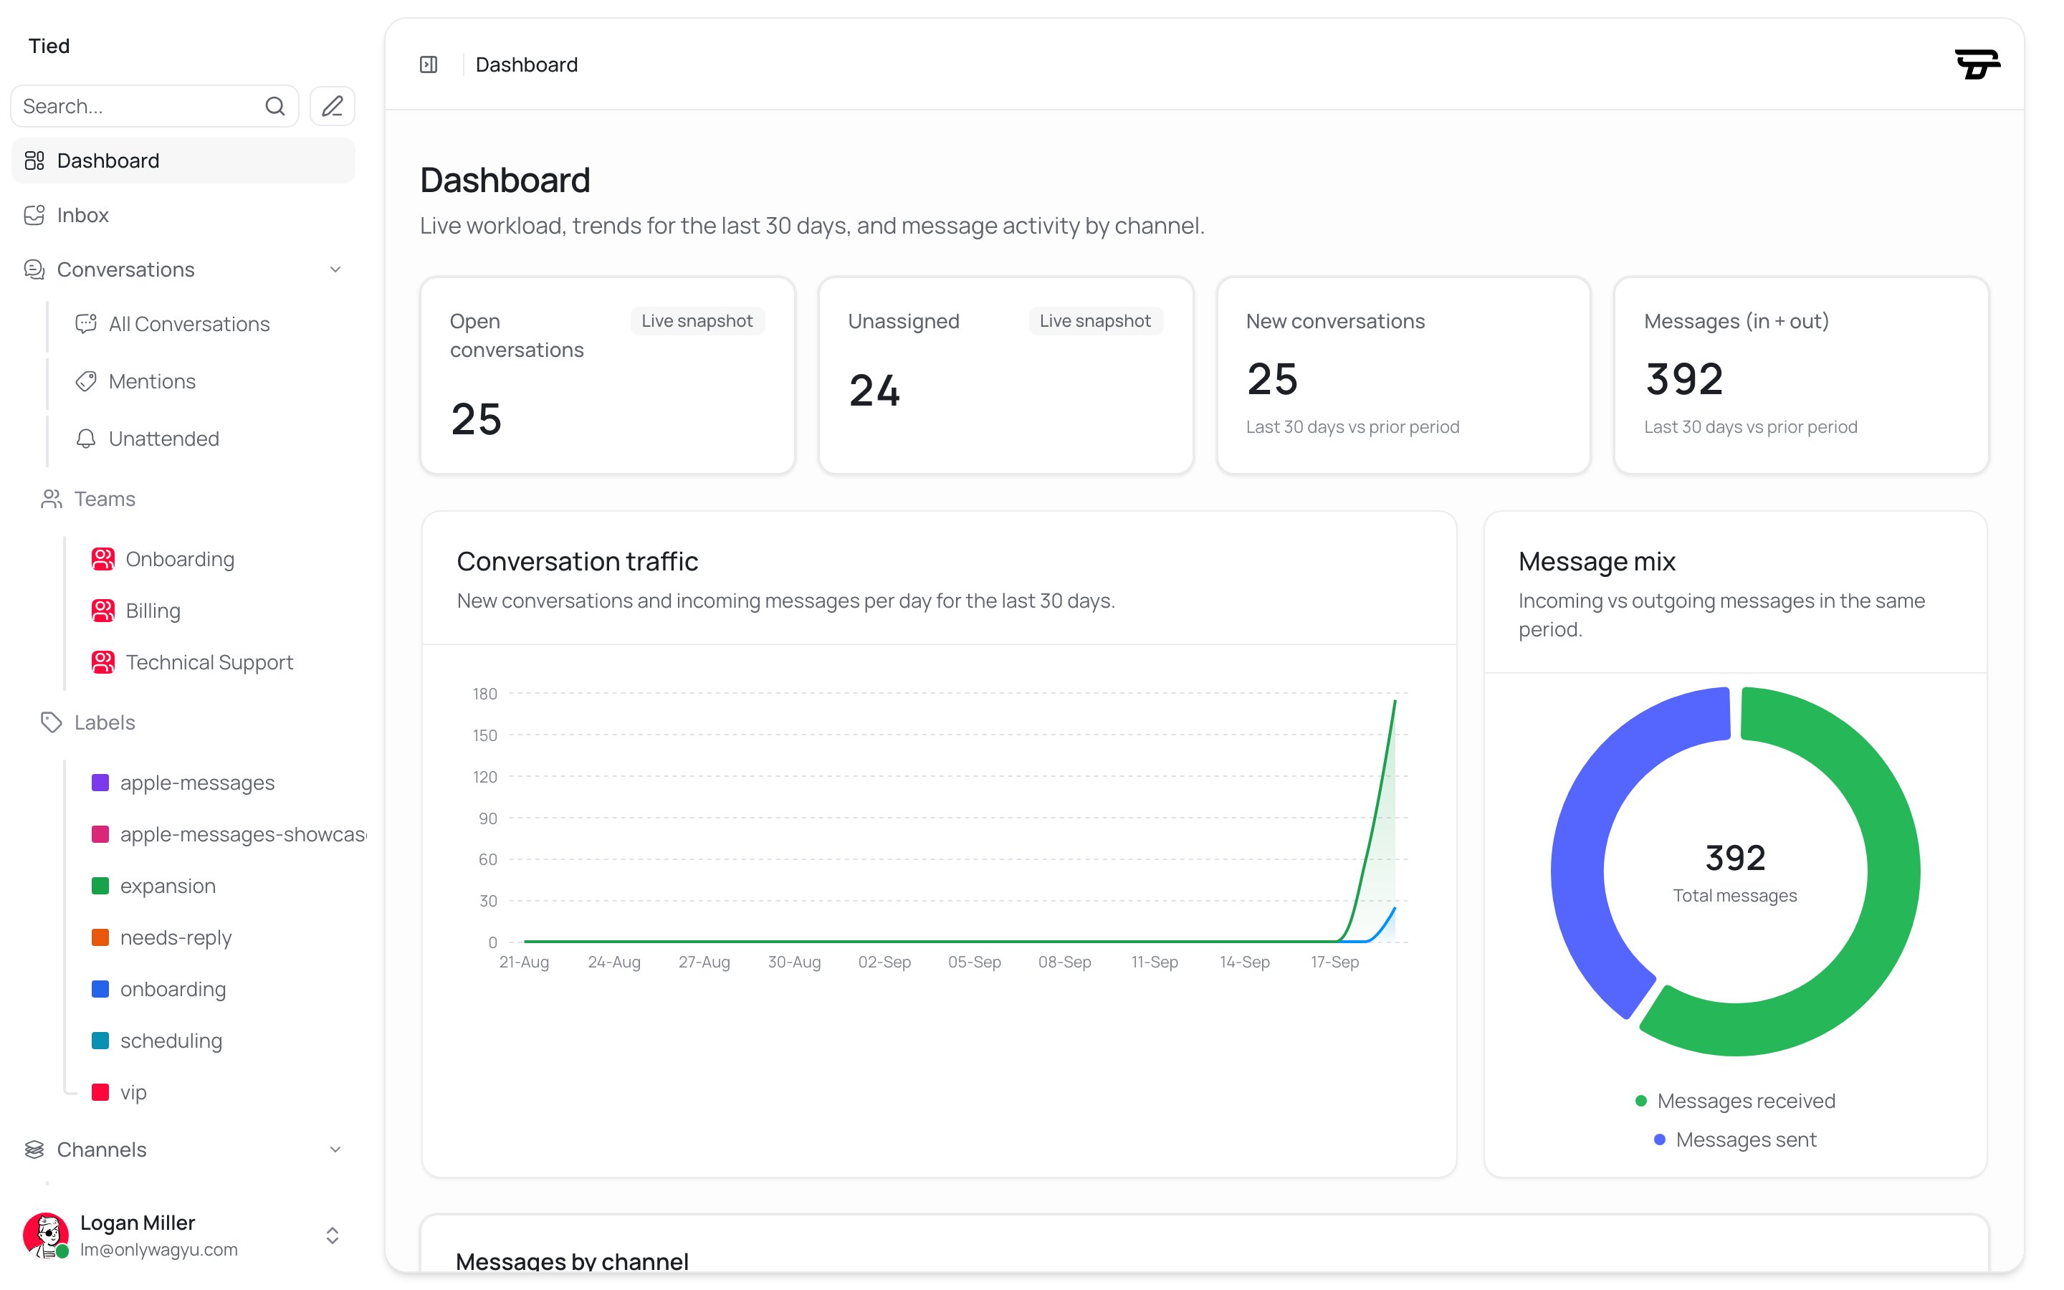
Task: Click the Dashboard grid icon in sidebar
Action: (34, 161)
